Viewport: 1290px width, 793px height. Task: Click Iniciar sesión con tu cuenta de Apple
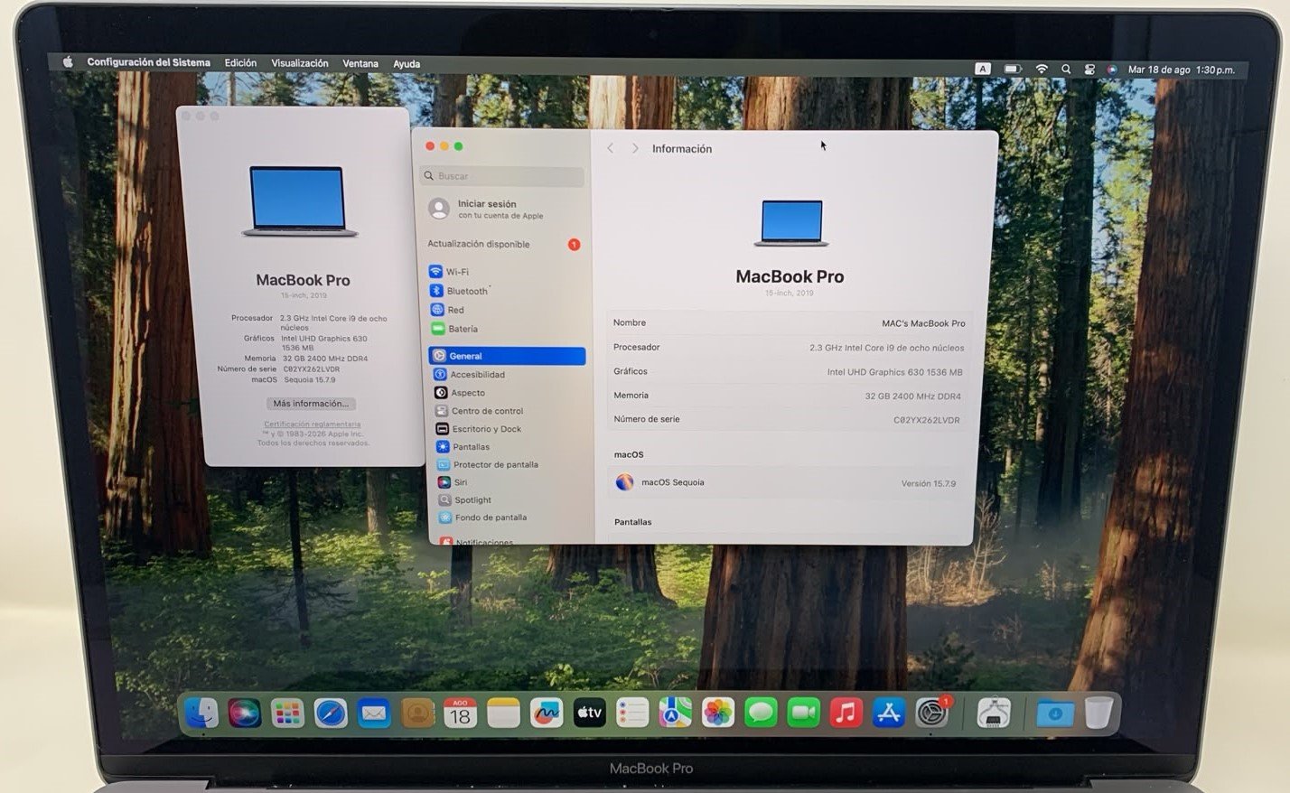tap(502, 210)
